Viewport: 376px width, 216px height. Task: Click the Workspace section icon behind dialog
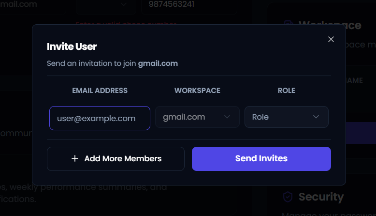(289, 23)
